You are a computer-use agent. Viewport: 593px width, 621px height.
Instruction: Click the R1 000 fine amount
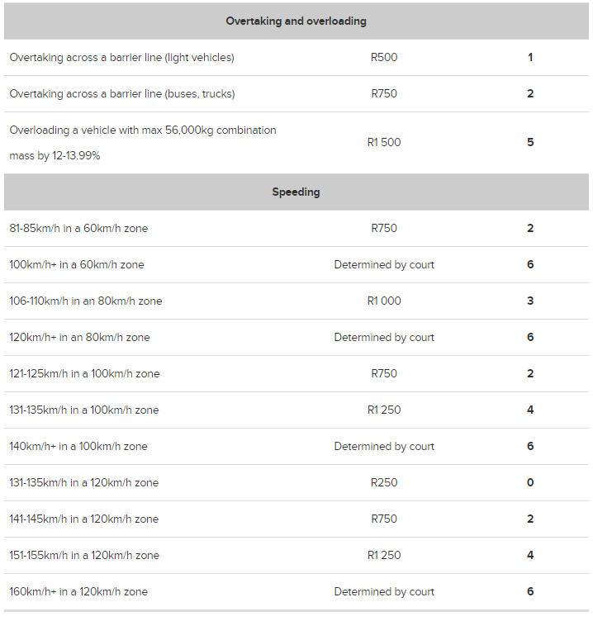384,301
